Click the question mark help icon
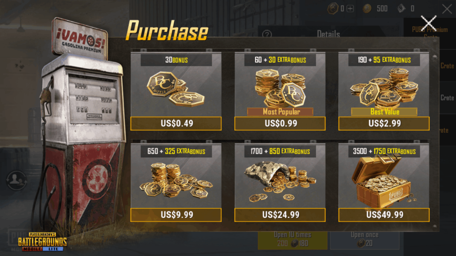The width and height of the screenshot is (456, 256). [x=267, y=35]
